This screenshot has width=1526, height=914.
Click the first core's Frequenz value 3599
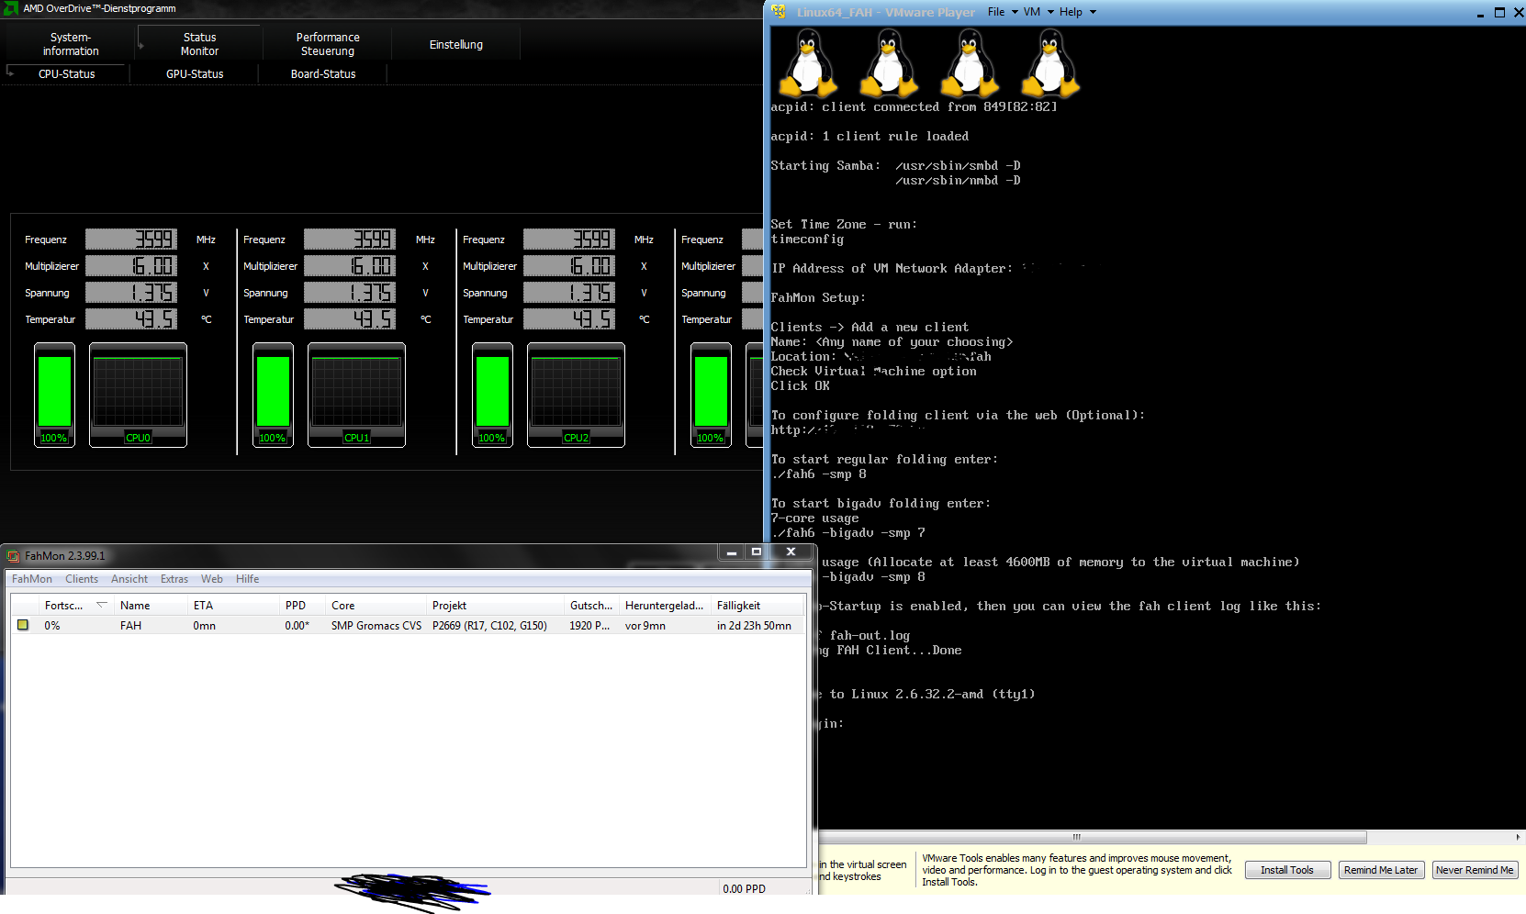pyautogui.click(x=131, y=240)
